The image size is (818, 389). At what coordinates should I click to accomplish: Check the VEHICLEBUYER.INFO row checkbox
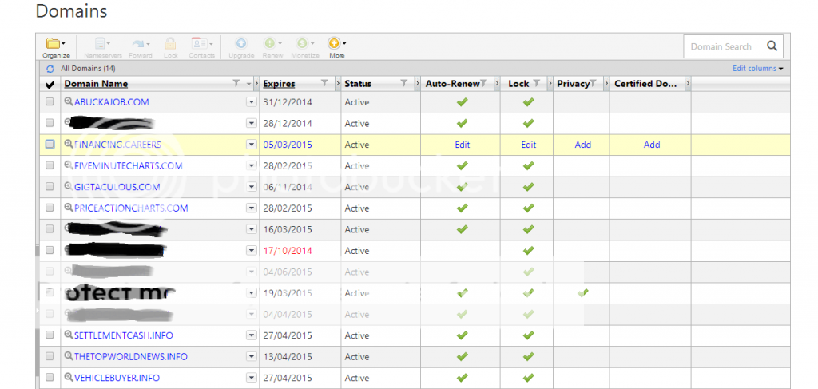[50, 378]
